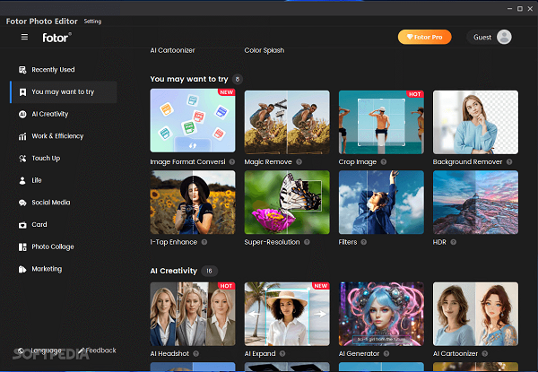The image size is (538, 372).
Task: Click help icon next to Super-Resolution
Action: tap(307, 242)
